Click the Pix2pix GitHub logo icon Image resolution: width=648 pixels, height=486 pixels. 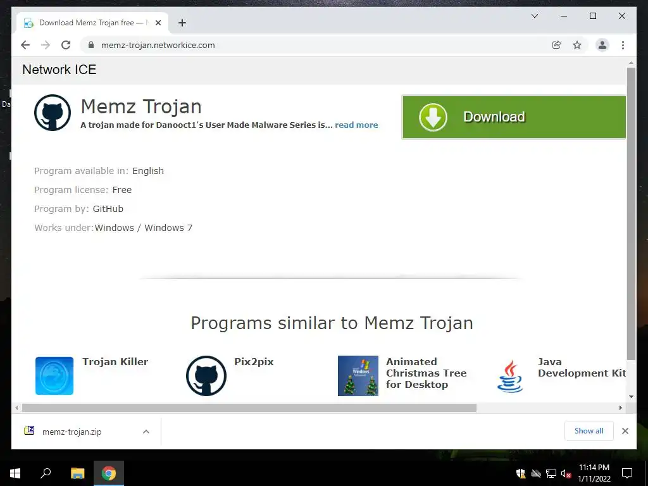206,376
